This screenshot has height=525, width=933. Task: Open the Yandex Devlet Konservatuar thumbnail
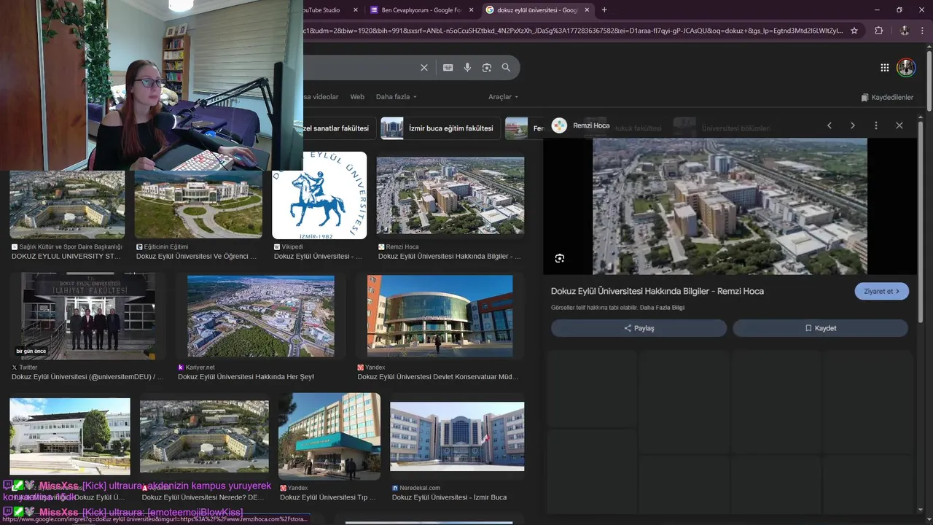coord(440,316)
